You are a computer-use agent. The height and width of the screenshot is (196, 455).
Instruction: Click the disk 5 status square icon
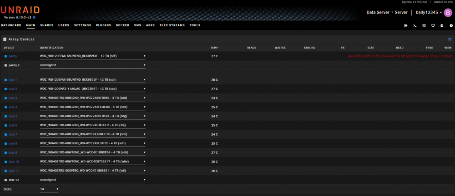coord(5,116)
